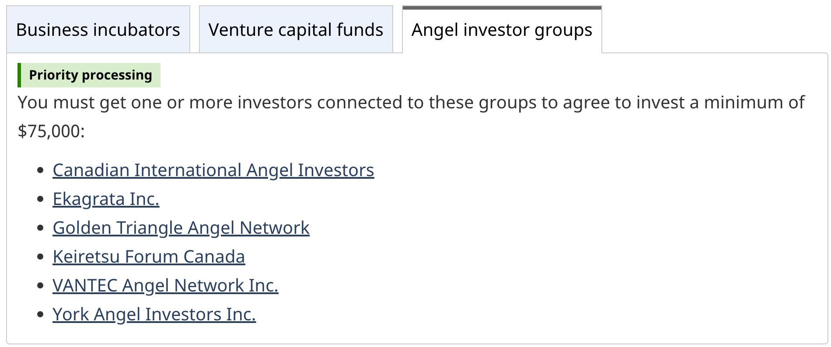Screen dimensions: 831x347
Task: Go to VANTEC Angel Network Inc.
Action: tap(165, 285)
